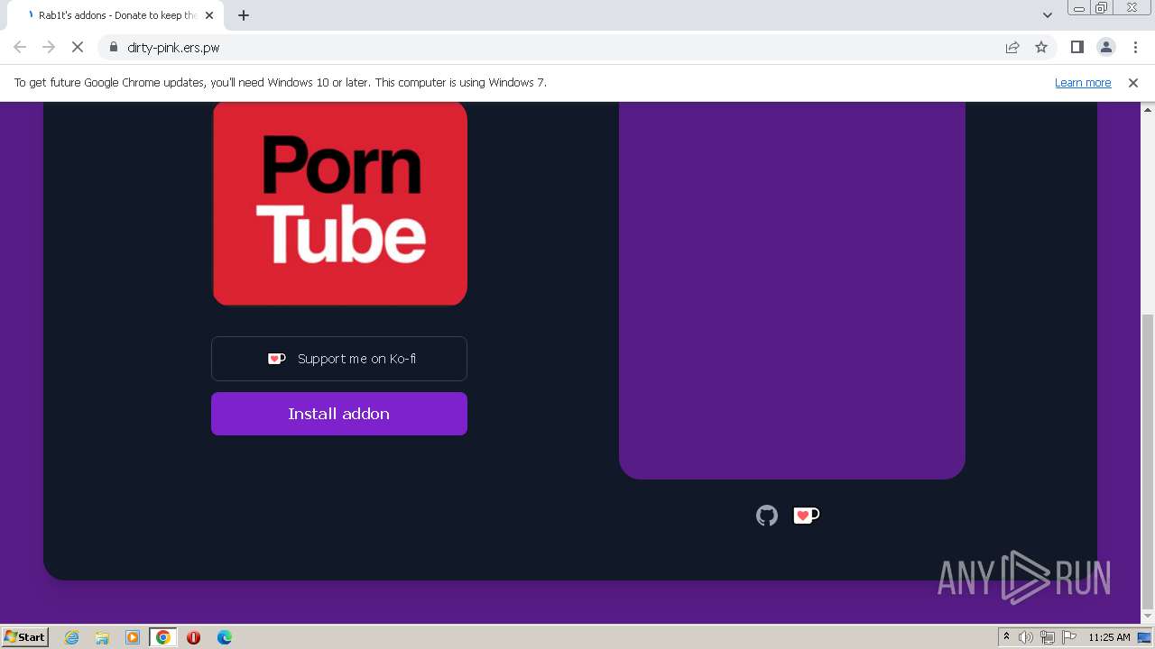
Task: Open the Ko-fi cup icon in footer
Action: (806, 516)
